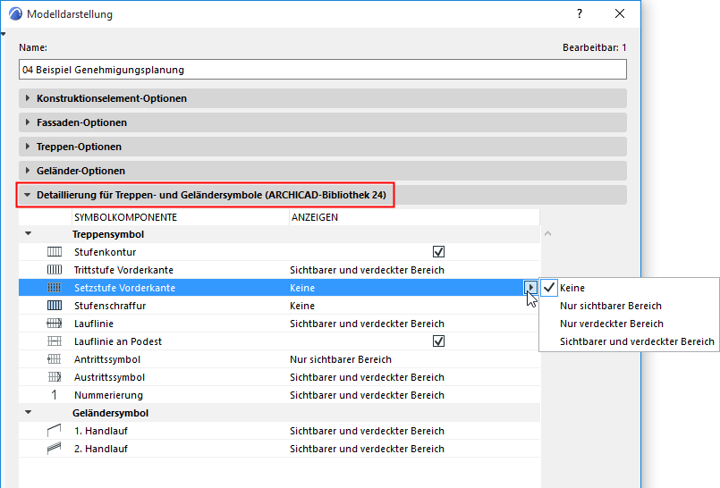Expand the Treppen-Optionen section
The image size is (720, 488).
pos(79,147)
